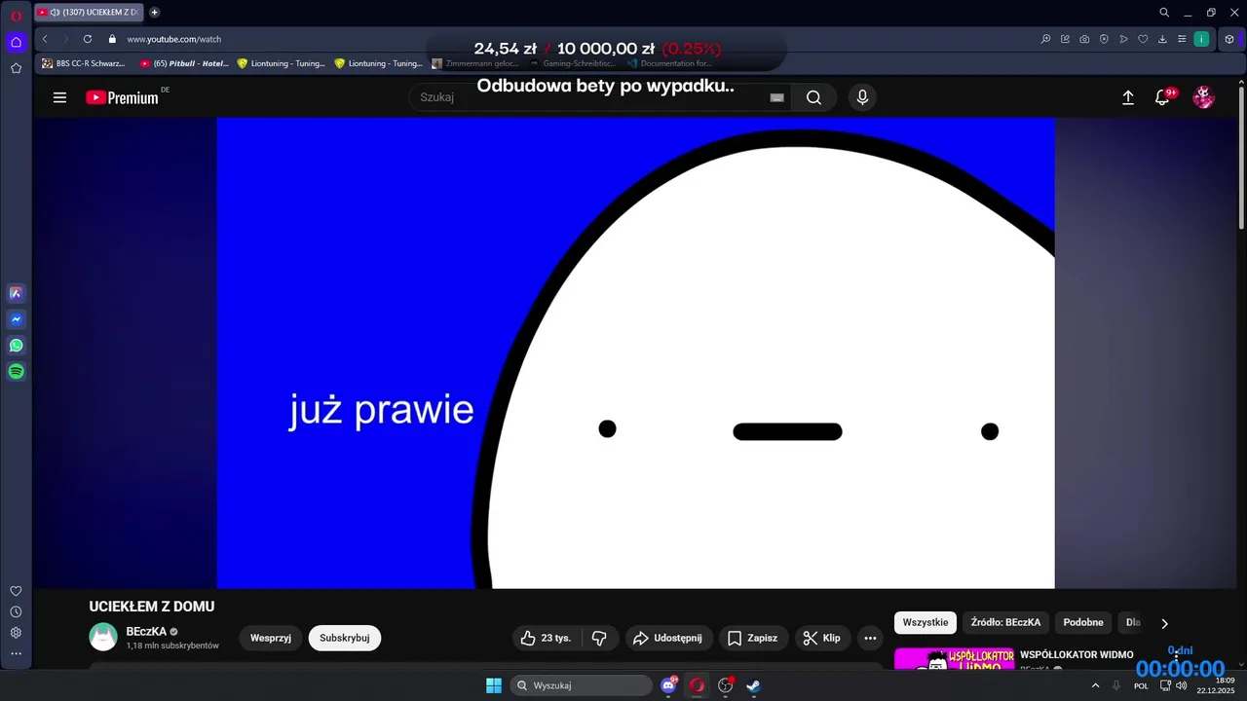Viewport: 1247px width, 701px height.
Task: Open the sidebar settings gear
Action: 16,633
